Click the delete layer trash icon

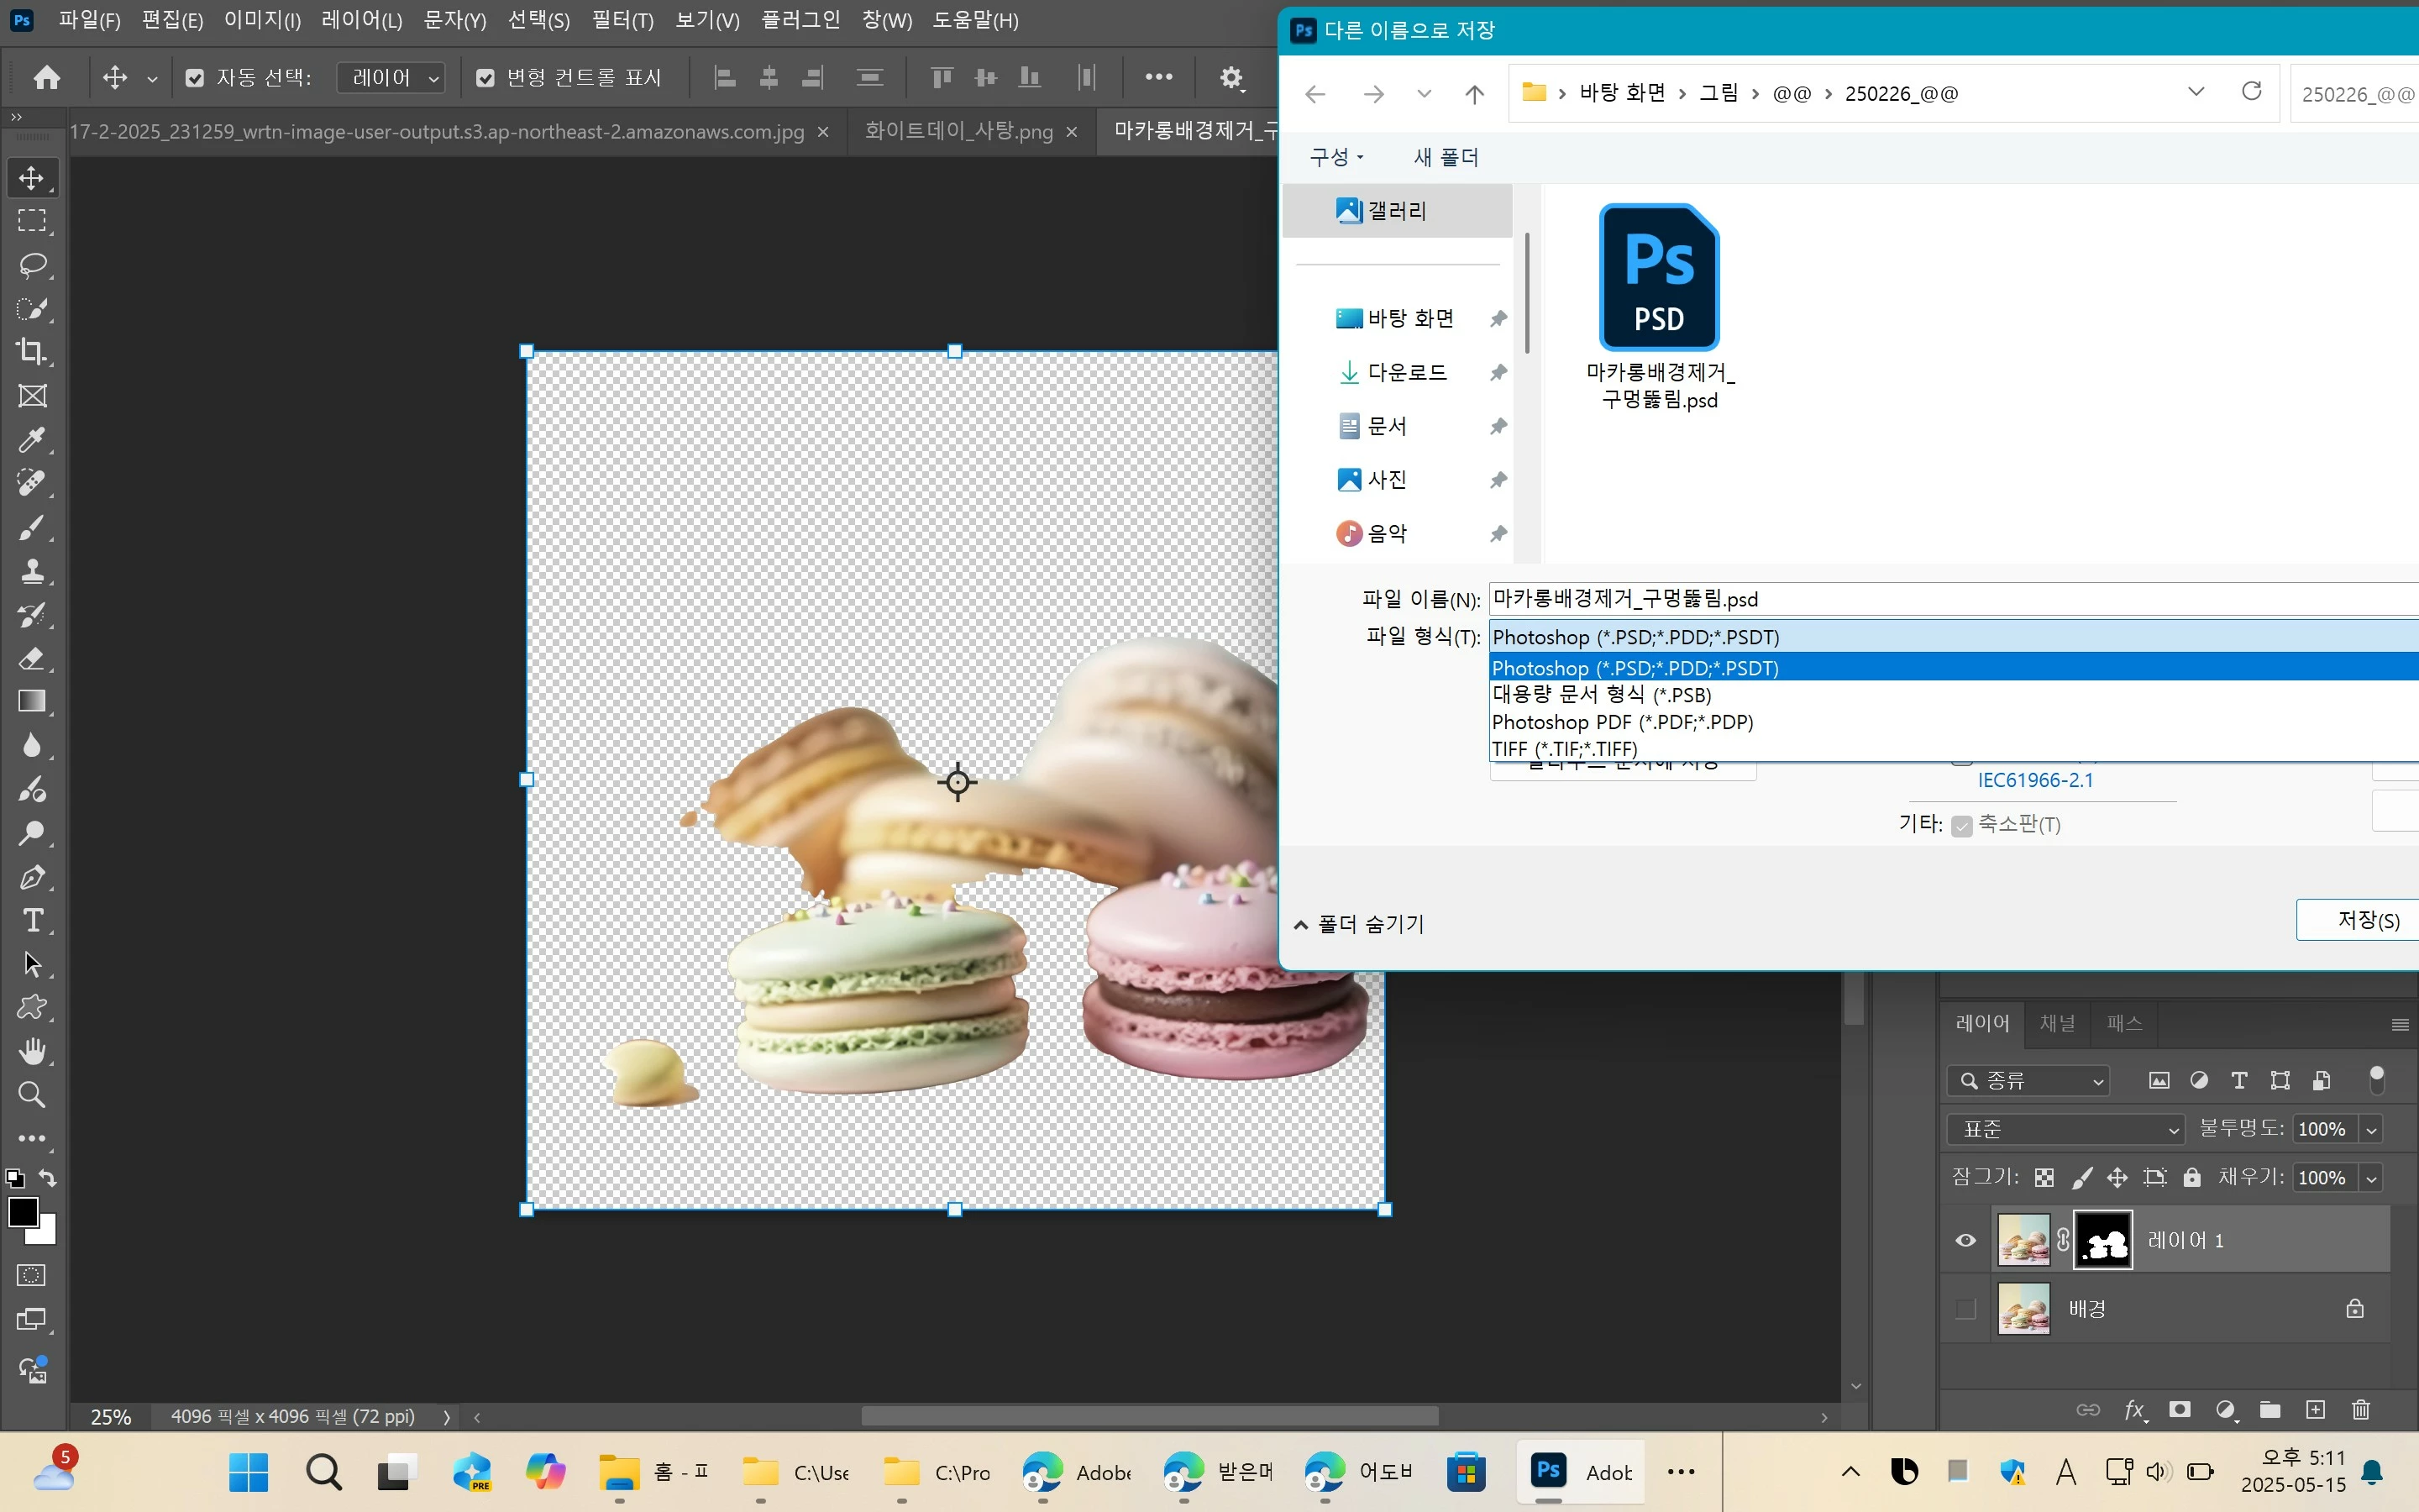[2360, 1410]
